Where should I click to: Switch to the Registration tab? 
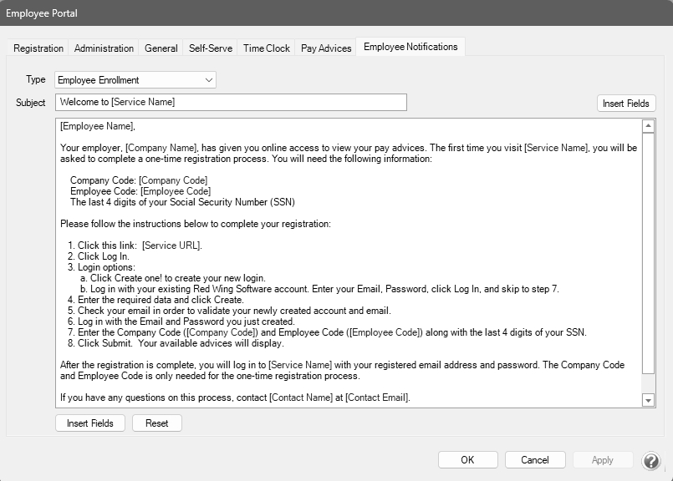pyautogui.click(x=38, y=48)
